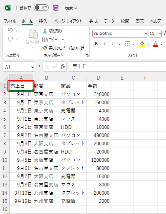The width and height of the screenshot is (166, 214).
Task: Click the Select All corner triangle
Action: (x=6, y=78)
